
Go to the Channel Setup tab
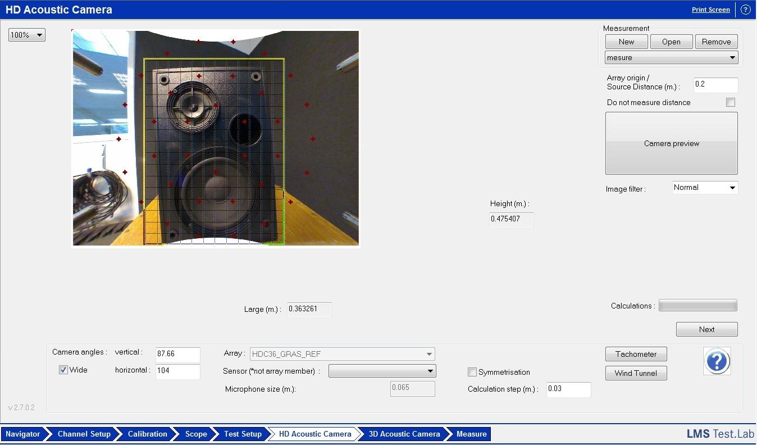pos(84,434)
